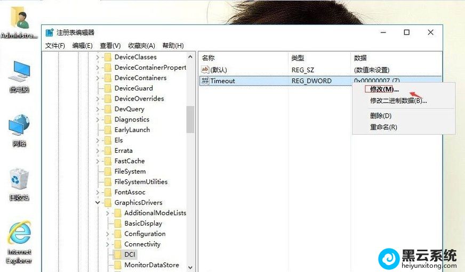
Task: Click the 名称 column header
Action: (x=209, y=58)
